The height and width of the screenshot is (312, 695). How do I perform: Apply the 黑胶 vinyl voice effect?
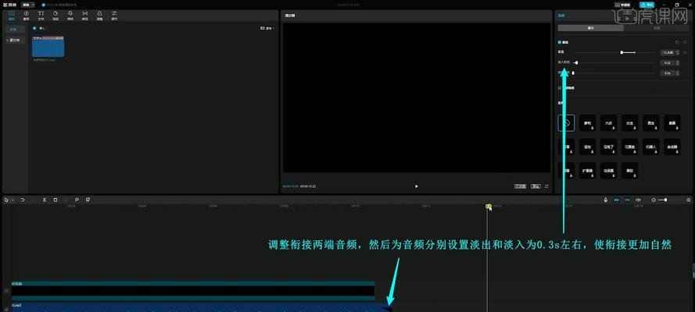coord(630,171)
